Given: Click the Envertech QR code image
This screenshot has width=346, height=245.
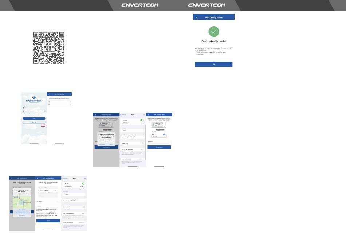Looking at the screenshot, I should (48, 48).
